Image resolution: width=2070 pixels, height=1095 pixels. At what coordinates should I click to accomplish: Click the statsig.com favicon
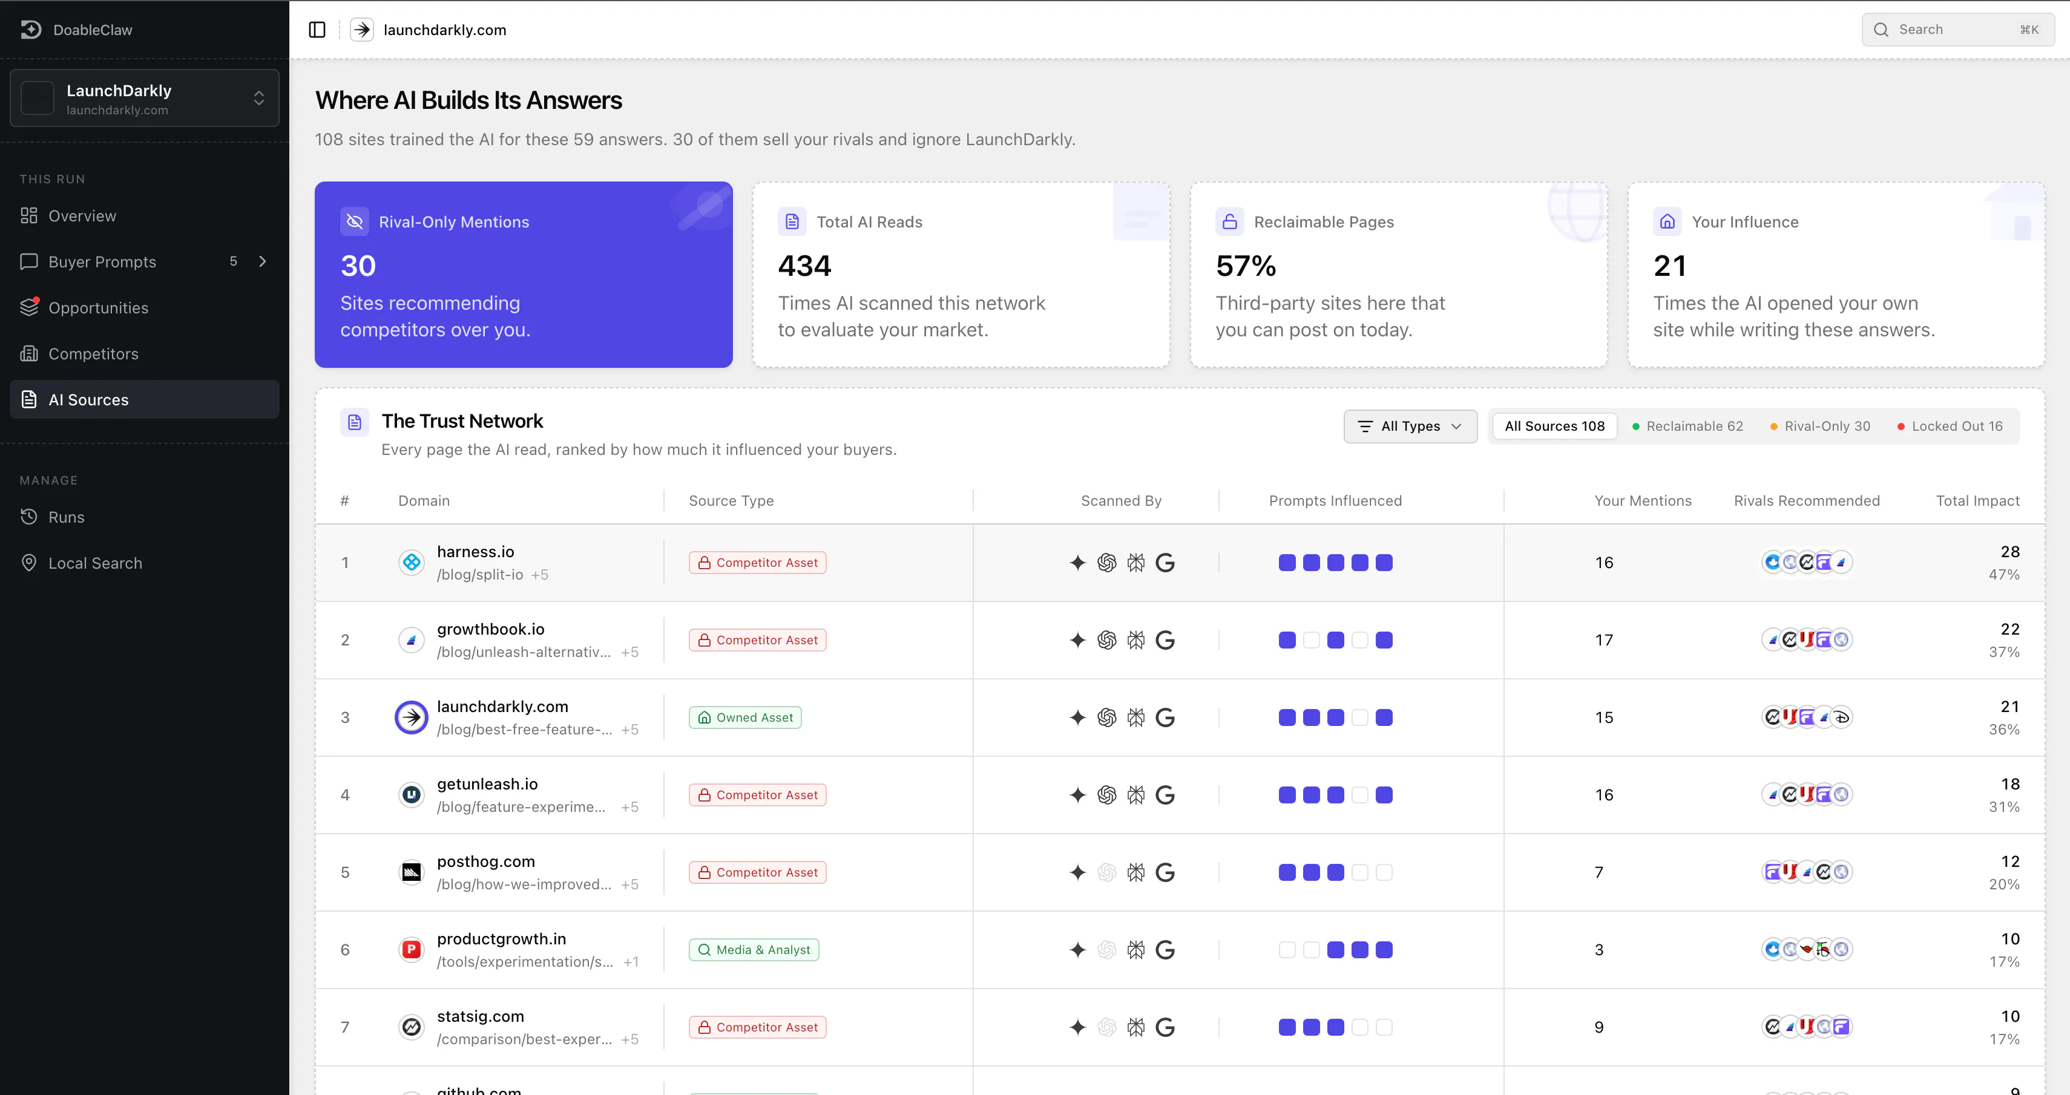point(412,1027)
